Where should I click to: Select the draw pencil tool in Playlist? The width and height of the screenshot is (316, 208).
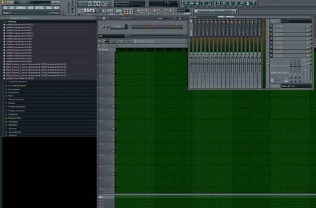[x=104, y=41]
